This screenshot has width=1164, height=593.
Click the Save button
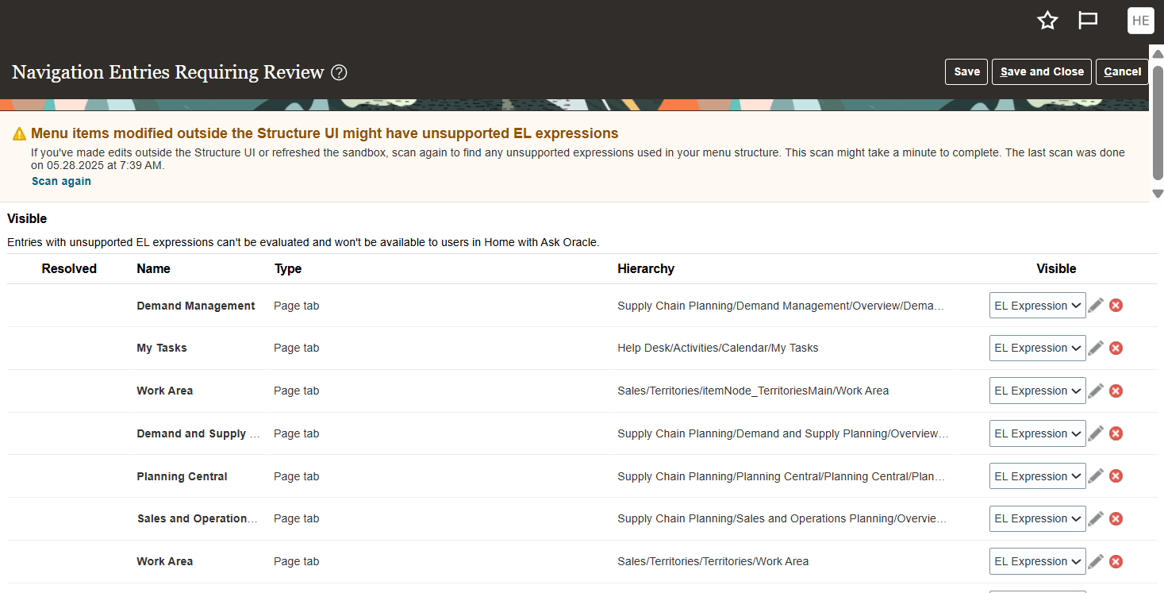pos(966,71)
